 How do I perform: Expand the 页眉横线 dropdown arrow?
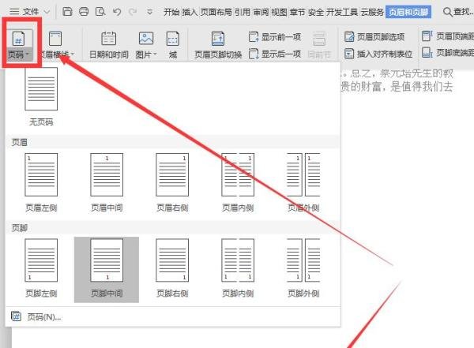[72, 54]
